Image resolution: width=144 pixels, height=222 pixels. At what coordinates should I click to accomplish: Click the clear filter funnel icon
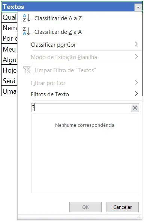pyautogui.click(x=27, y=70)
